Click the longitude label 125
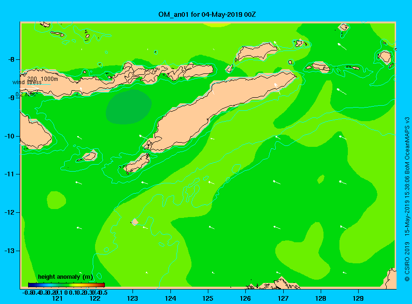 coord(208,298)
